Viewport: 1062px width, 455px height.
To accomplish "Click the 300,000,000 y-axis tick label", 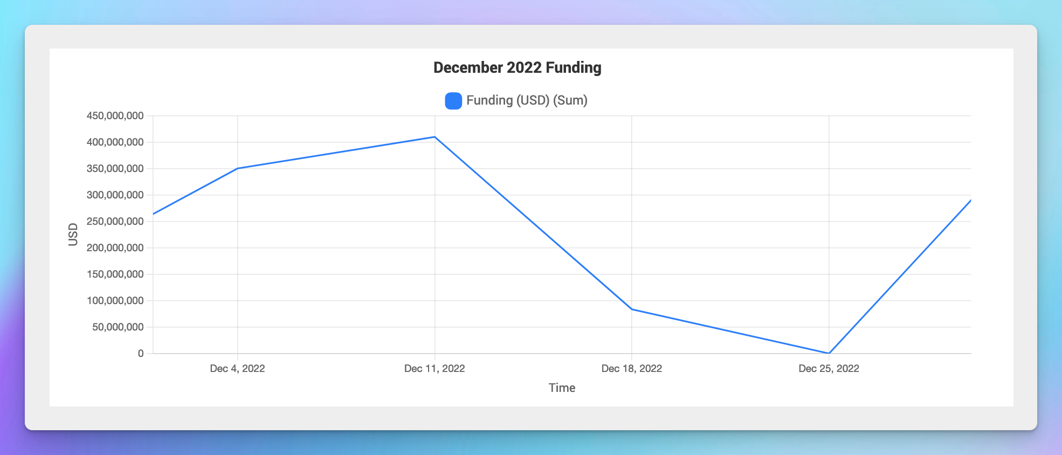I will pyautogui.click(x=115, y=195).
